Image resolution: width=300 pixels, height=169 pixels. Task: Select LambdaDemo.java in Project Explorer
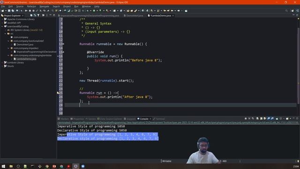click(26, 59)
